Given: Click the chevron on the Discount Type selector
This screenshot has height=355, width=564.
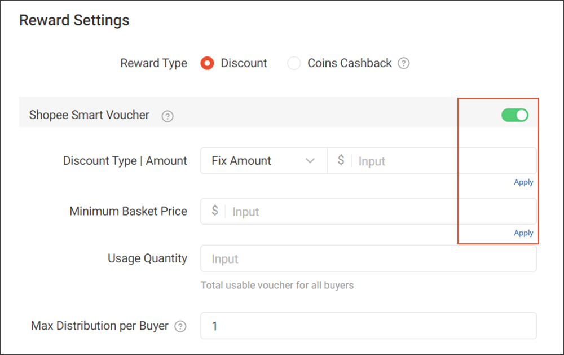Looking at the screenshot, I should (x=310, y=161).
